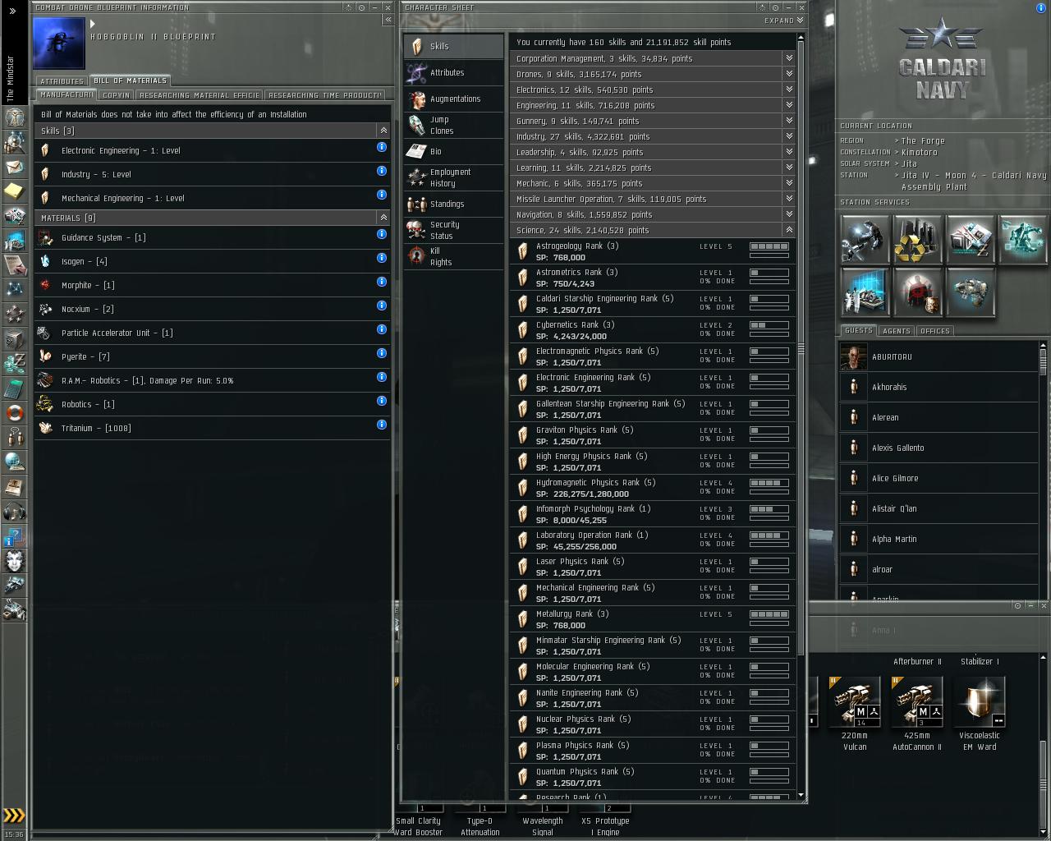The height and width of the screenshot is (841, 1051).
Task: Click the Hobgoblin II blueprint image
Action: click(58, 43)
